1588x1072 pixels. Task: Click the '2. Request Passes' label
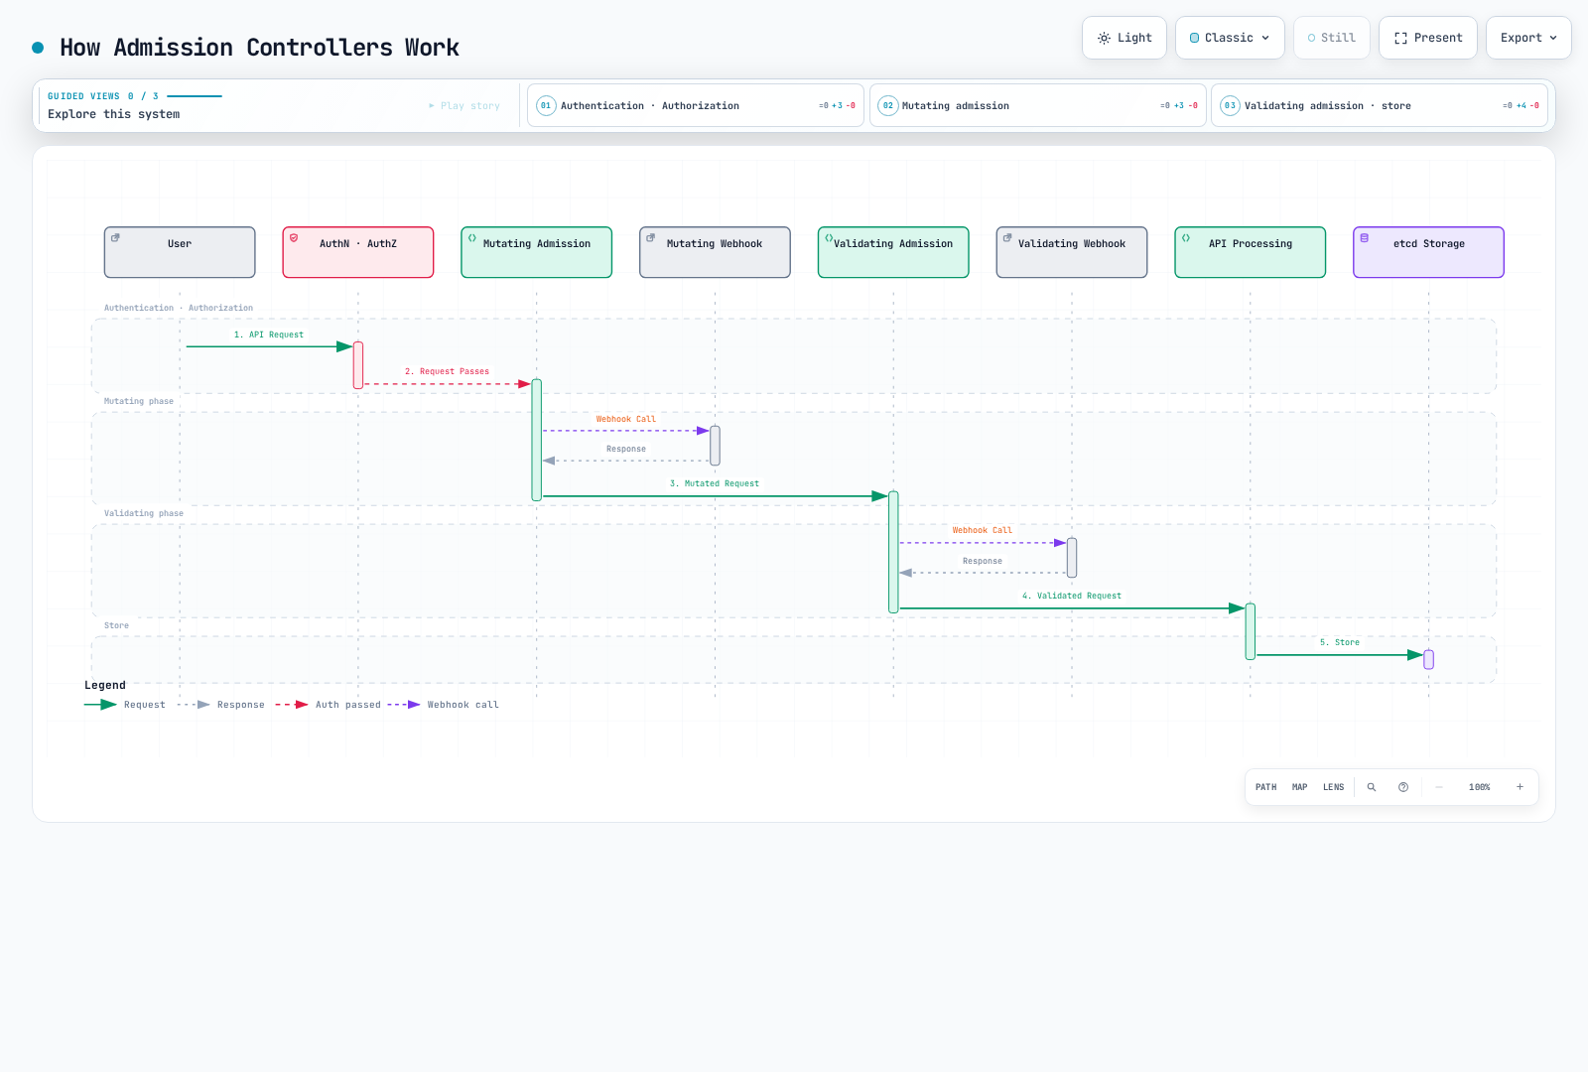pos(447,372)
